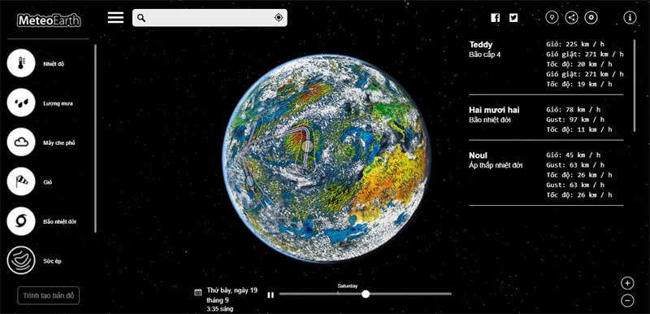The height and width of the screenshot is (314, 650).
Task: Click the Saturday timeline label
Action: click(x=348, y=286)
